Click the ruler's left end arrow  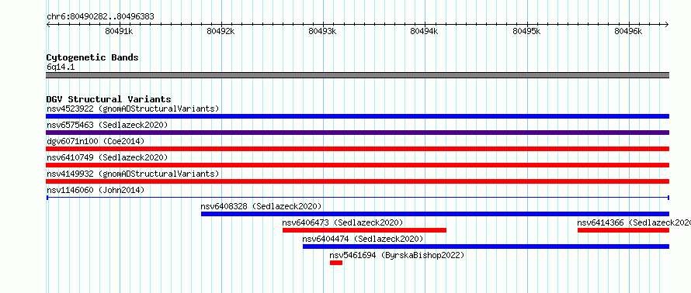point(48,25)
